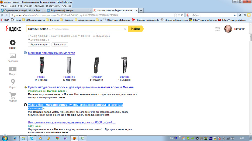Open Internet Explorer from the taskbar
252x141 pixels.
pos(15,138)
